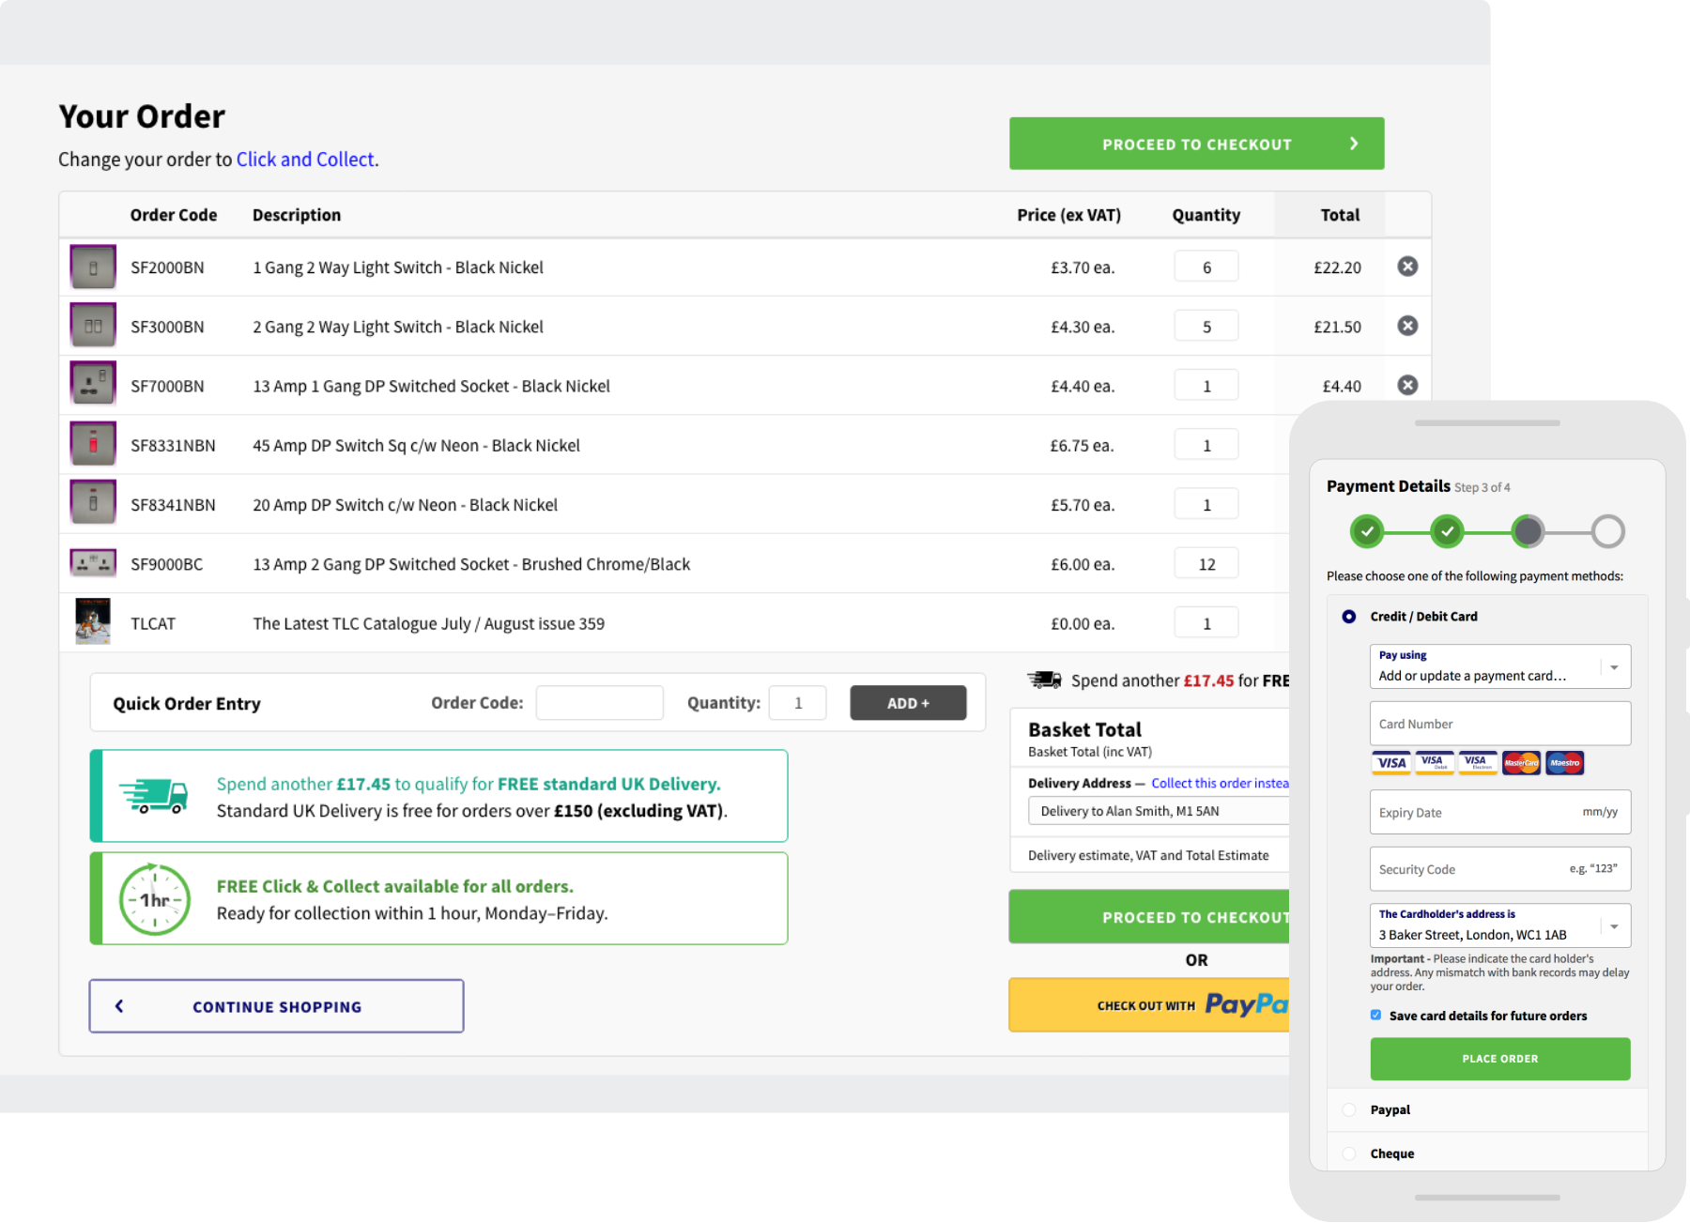
Task: Select Paypal payment method radio
Action: [1349, 1109]
